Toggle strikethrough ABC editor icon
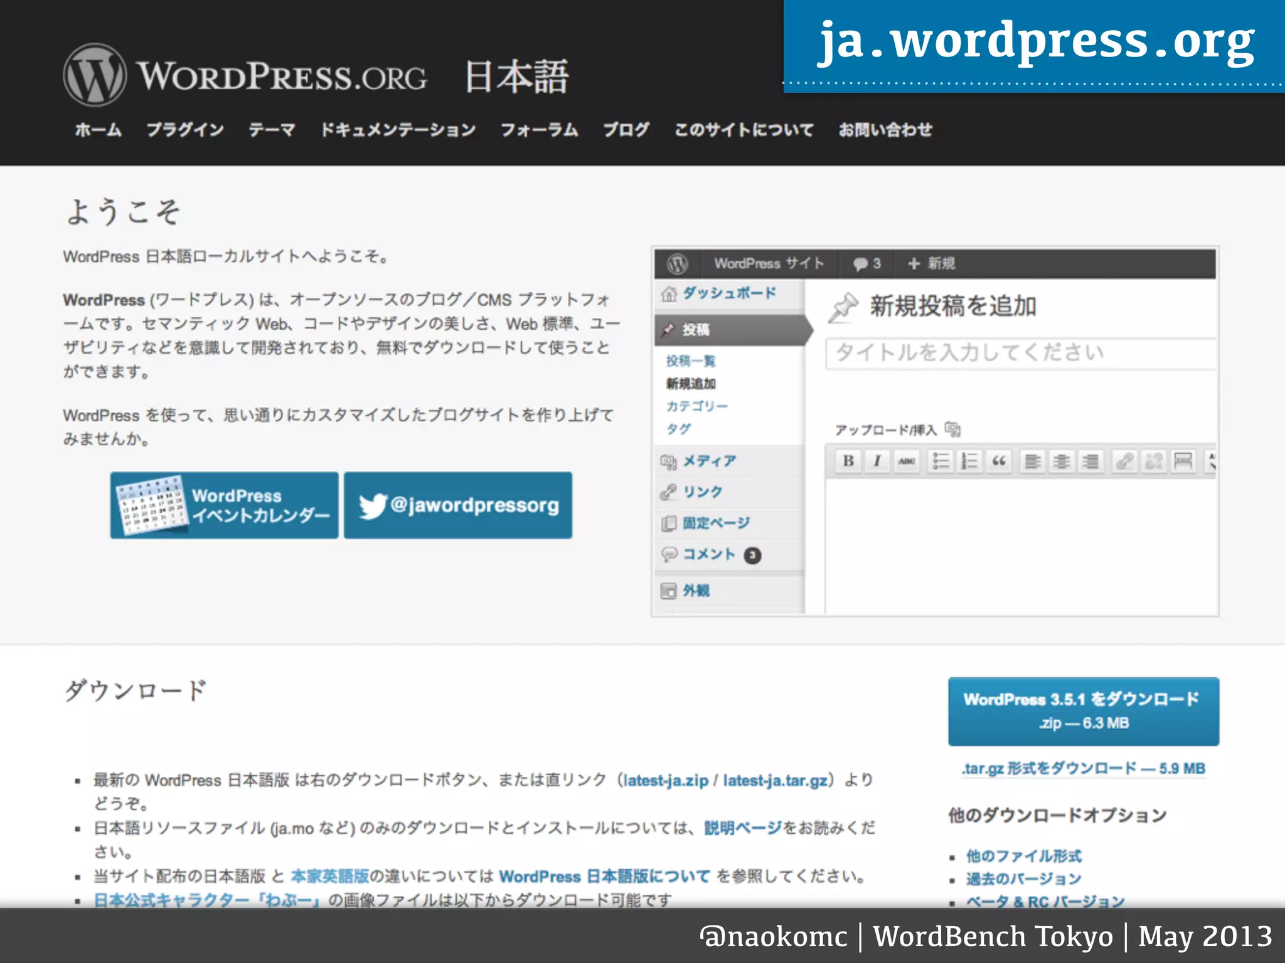1285x963 pixels. pos(906,461)
